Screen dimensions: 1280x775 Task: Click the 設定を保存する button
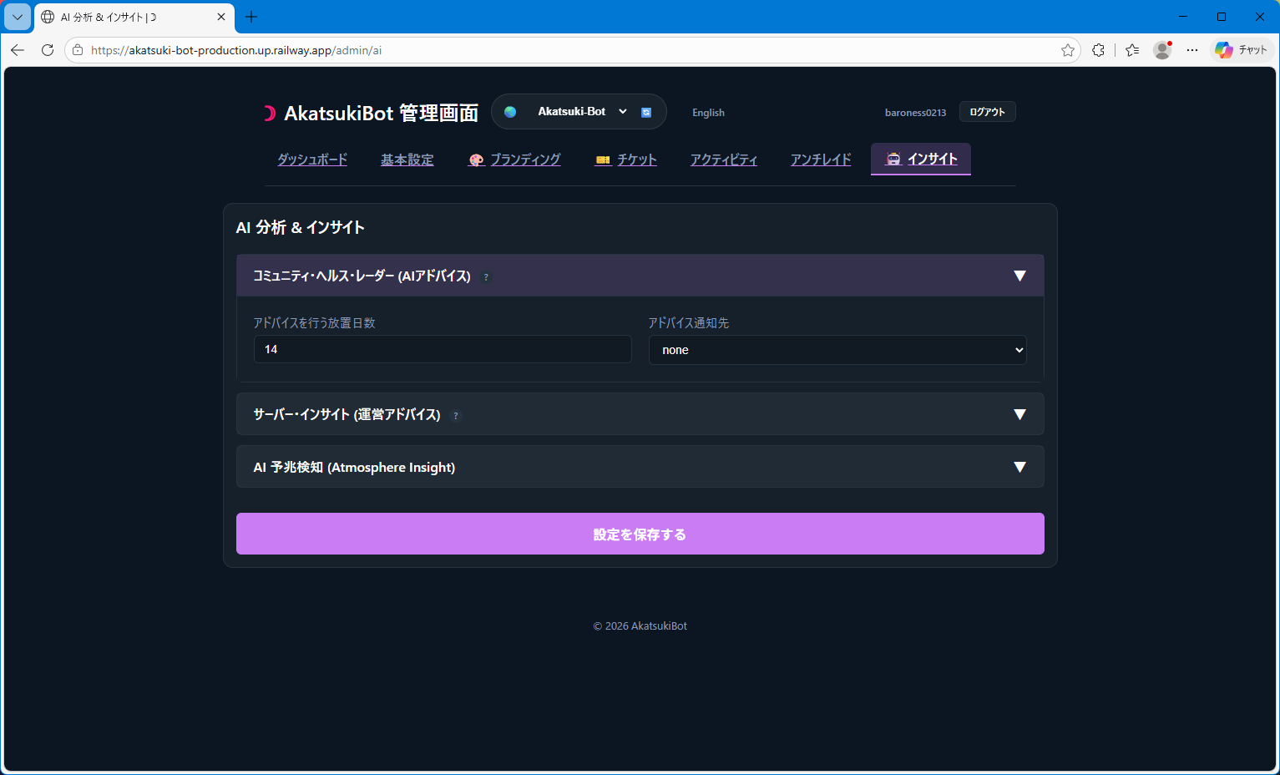(x=640, y=534)
